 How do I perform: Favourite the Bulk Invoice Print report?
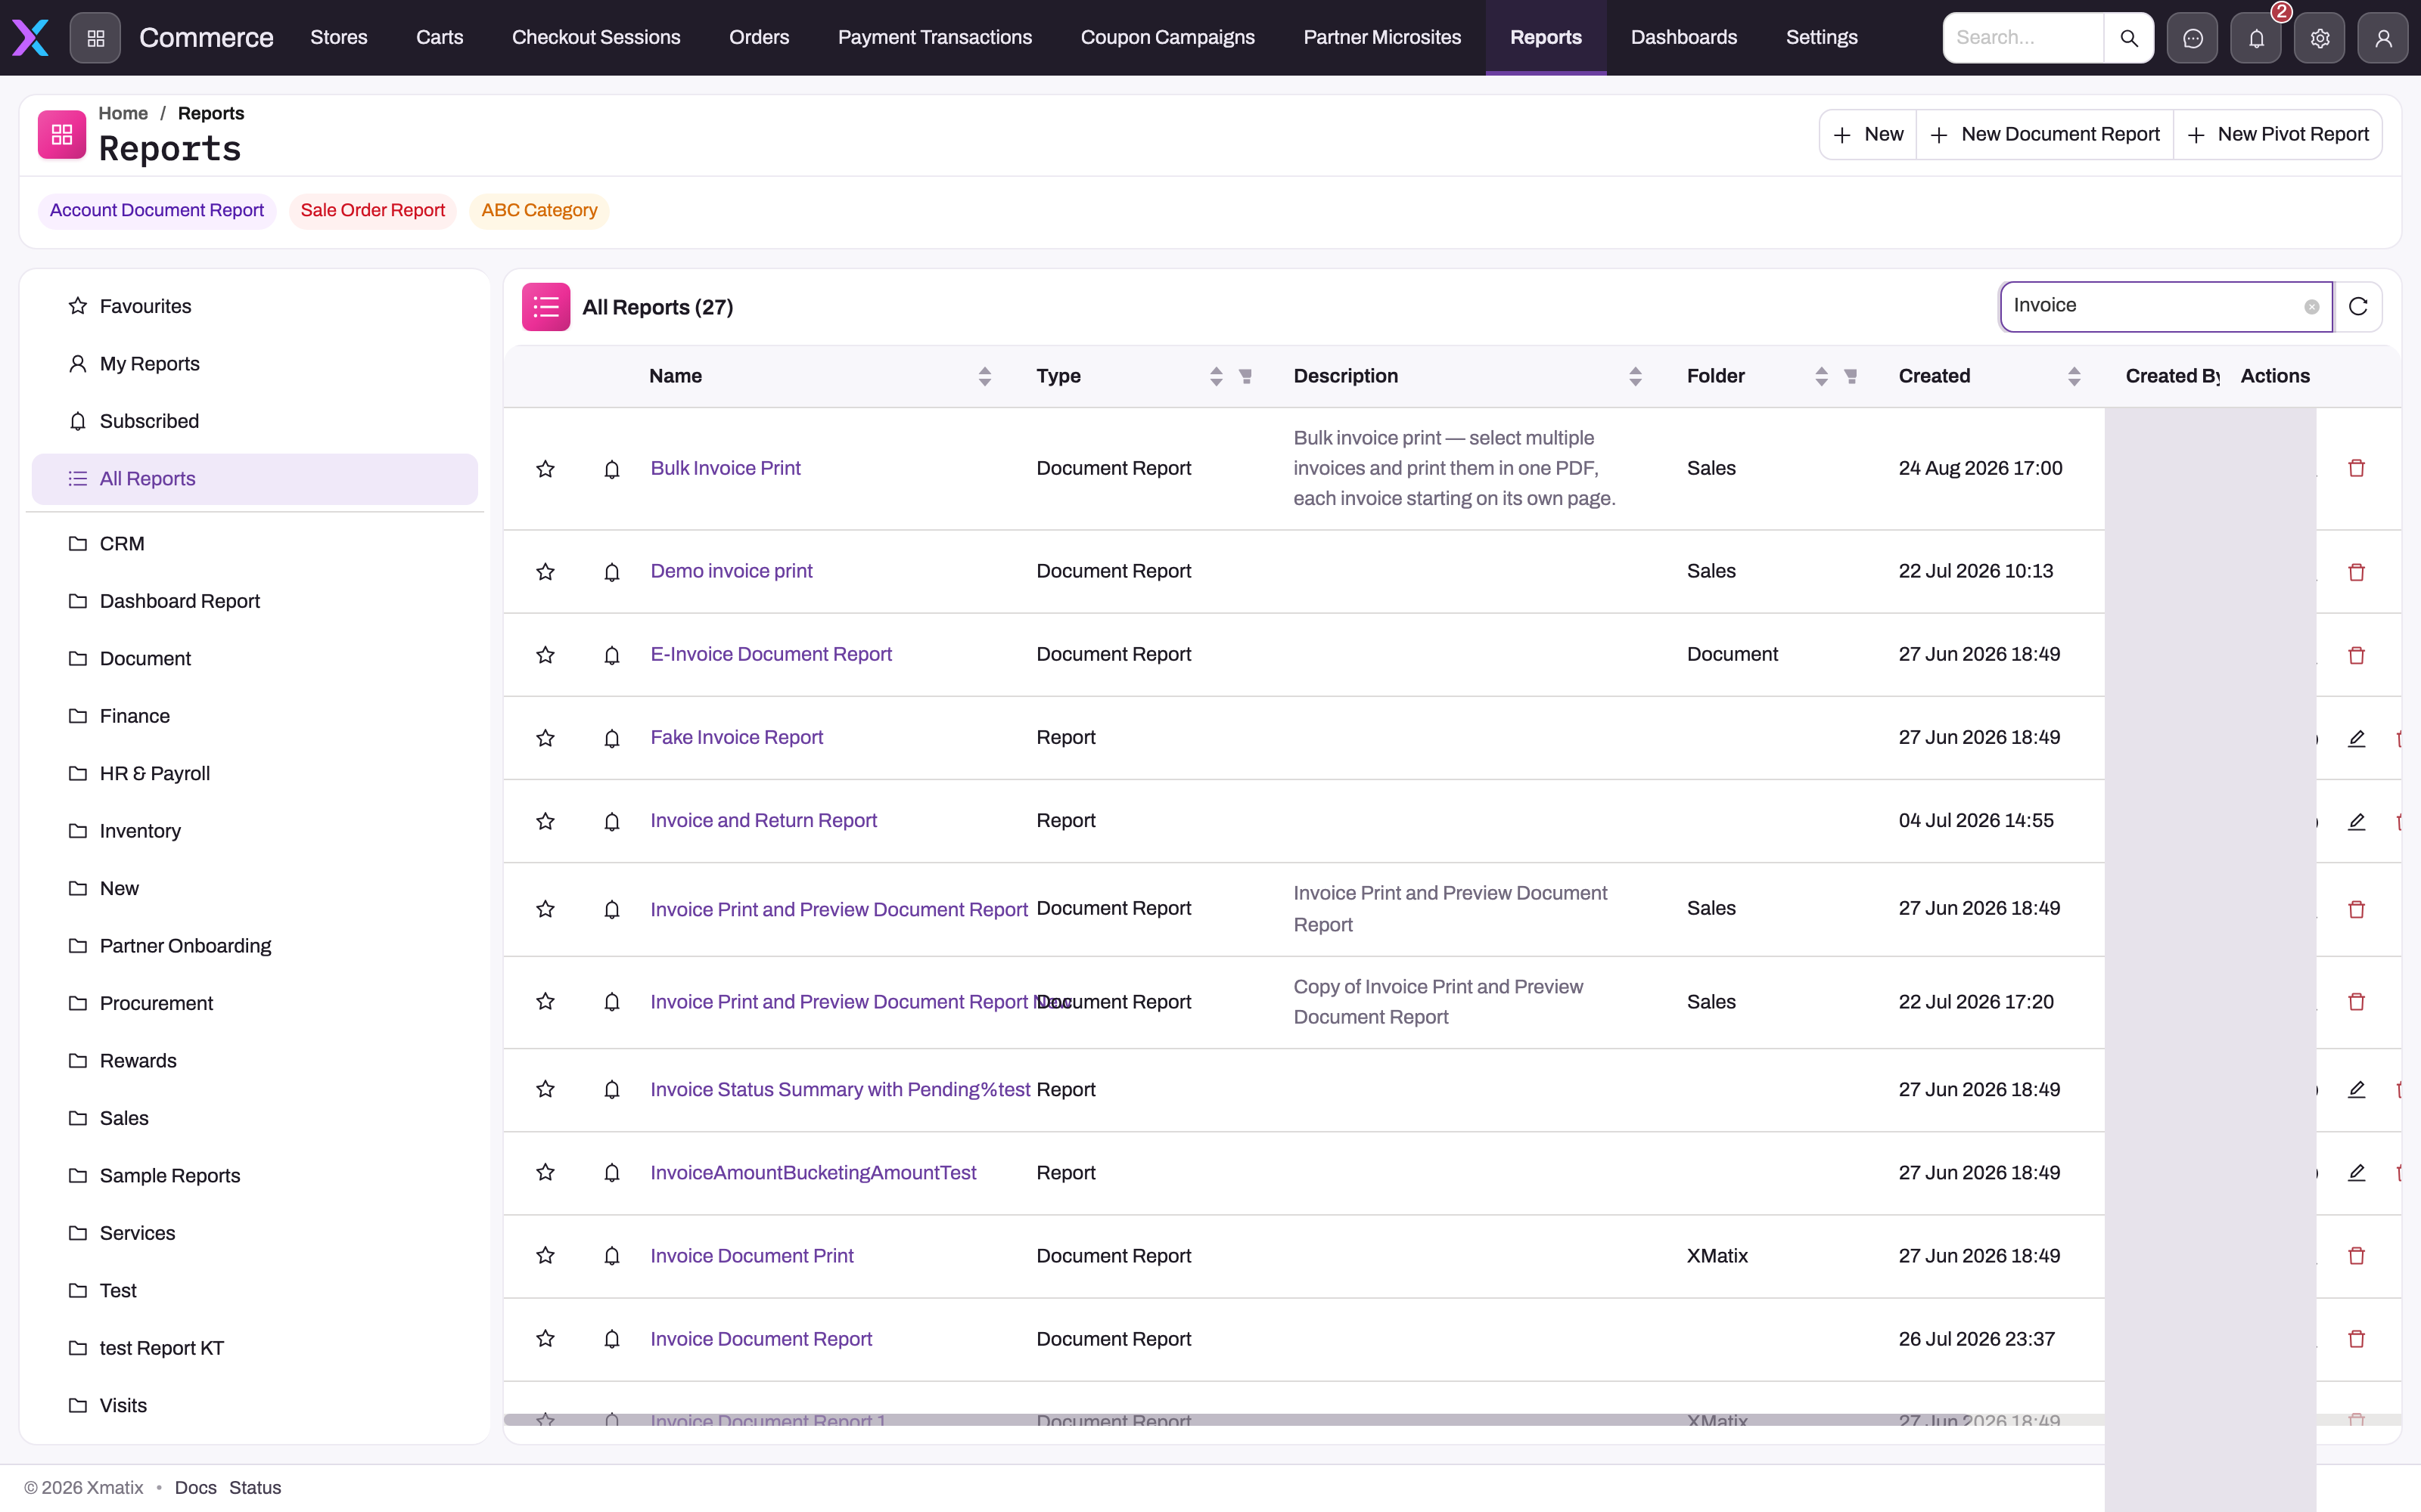[x=545, y=468]
